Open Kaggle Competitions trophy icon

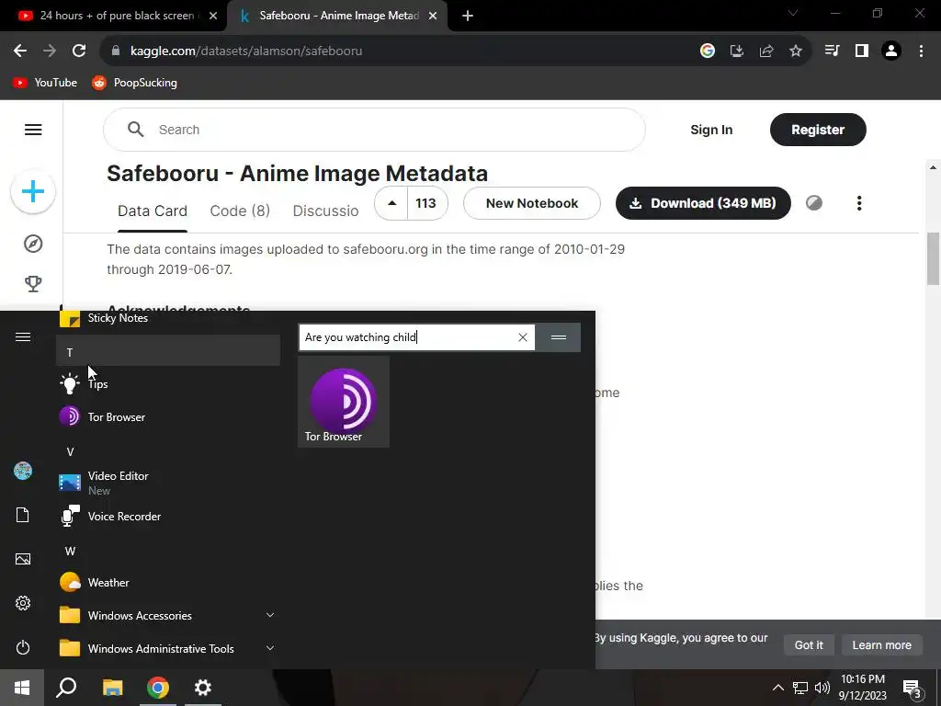[33, 283]
